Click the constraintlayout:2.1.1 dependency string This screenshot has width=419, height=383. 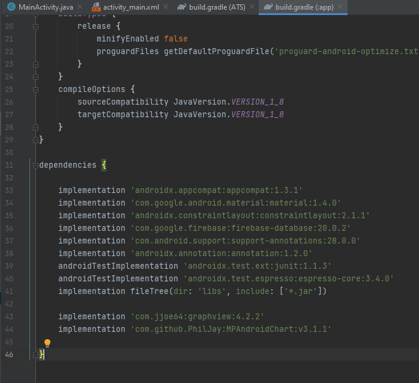click(250, 215)
